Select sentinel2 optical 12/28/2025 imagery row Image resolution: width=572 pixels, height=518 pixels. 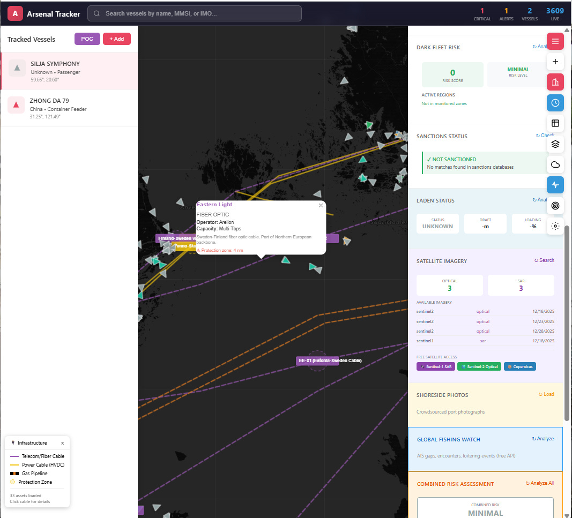click(x=485, y=332)
